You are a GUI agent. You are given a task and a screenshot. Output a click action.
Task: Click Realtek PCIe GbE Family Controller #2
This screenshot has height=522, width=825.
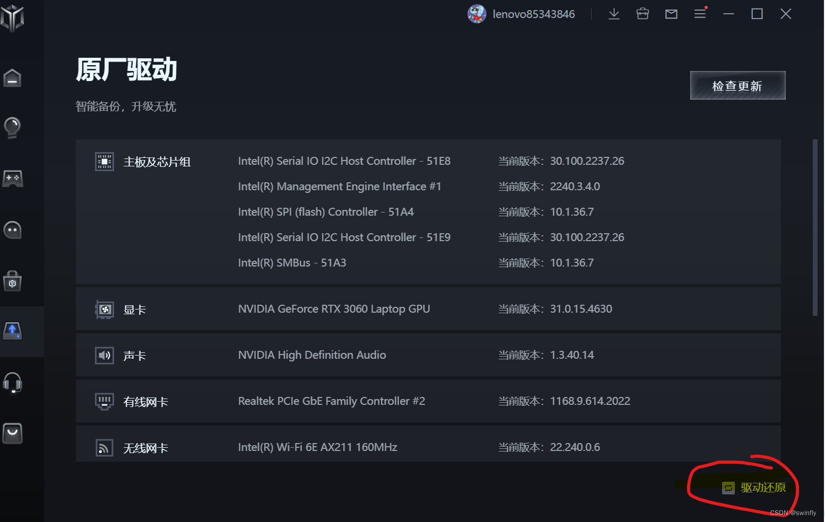332,401
